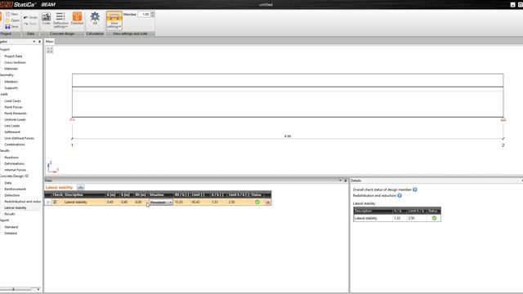Click the green status icon in Data table
Screen dimensions: 523x294
coord(257,202)
